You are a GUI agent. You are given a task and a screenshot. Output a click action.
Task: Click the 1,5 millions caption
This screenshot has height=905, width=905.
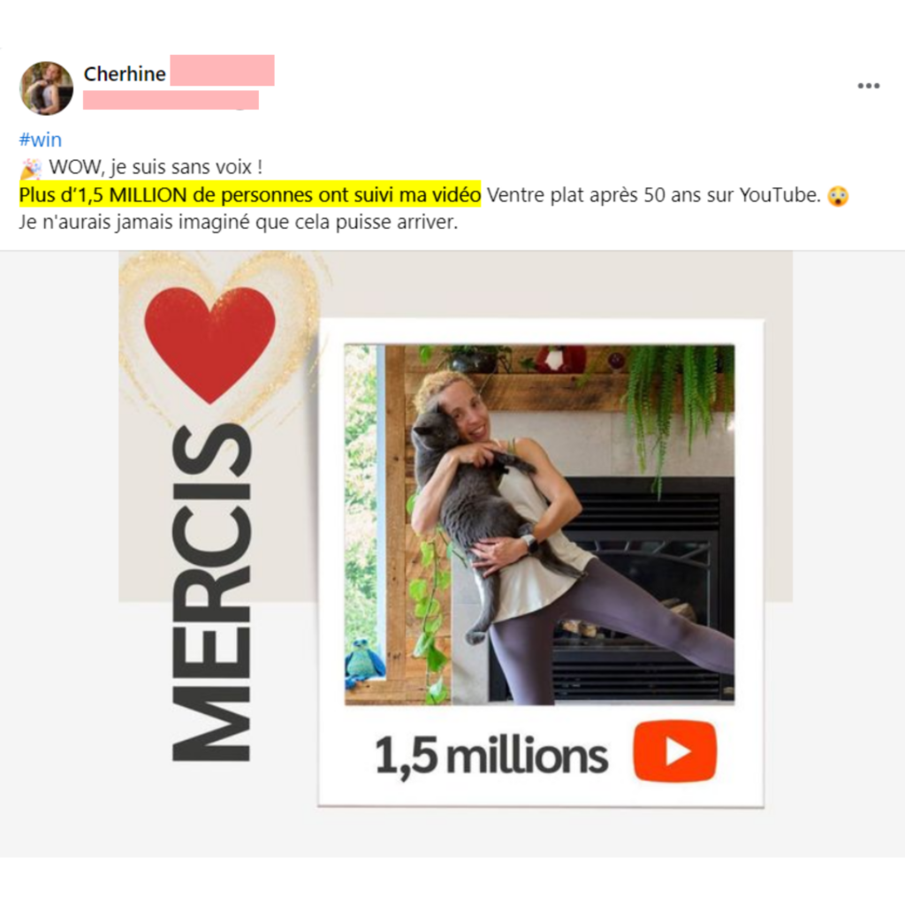[x=491, y=755]
